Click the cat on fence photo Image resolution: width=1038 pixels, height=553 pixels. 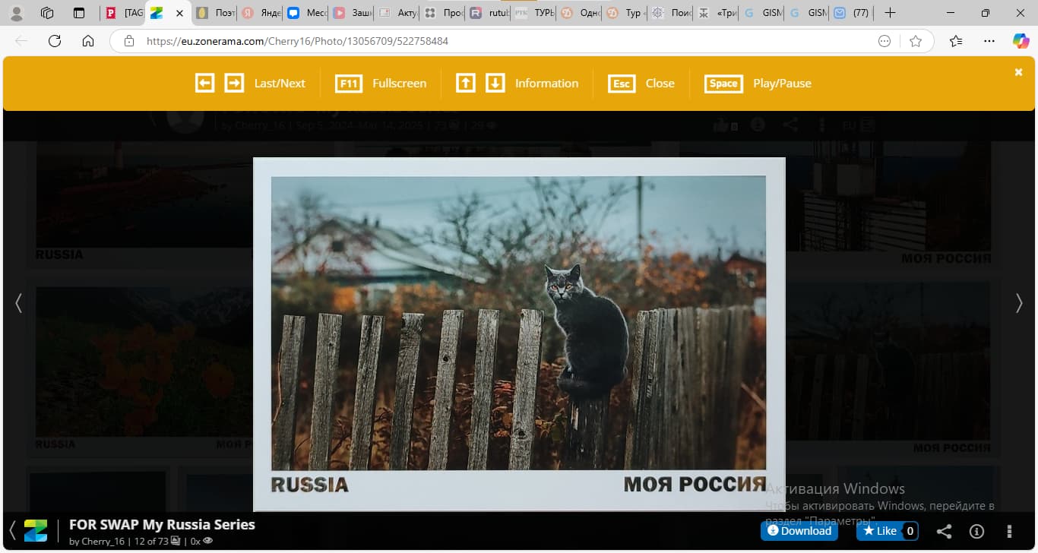pyautogui.click(x=518, y=323)
